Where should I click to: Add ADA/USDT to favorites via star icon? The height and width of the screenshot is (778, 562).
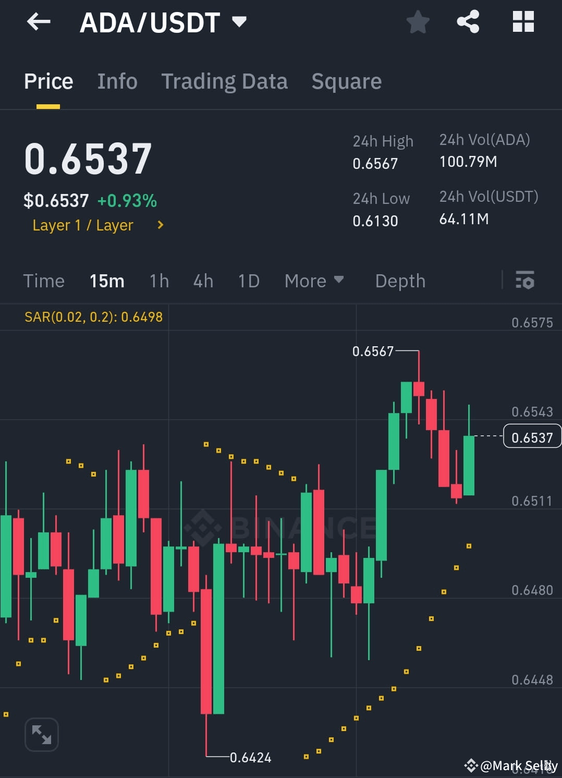[418, 22]
